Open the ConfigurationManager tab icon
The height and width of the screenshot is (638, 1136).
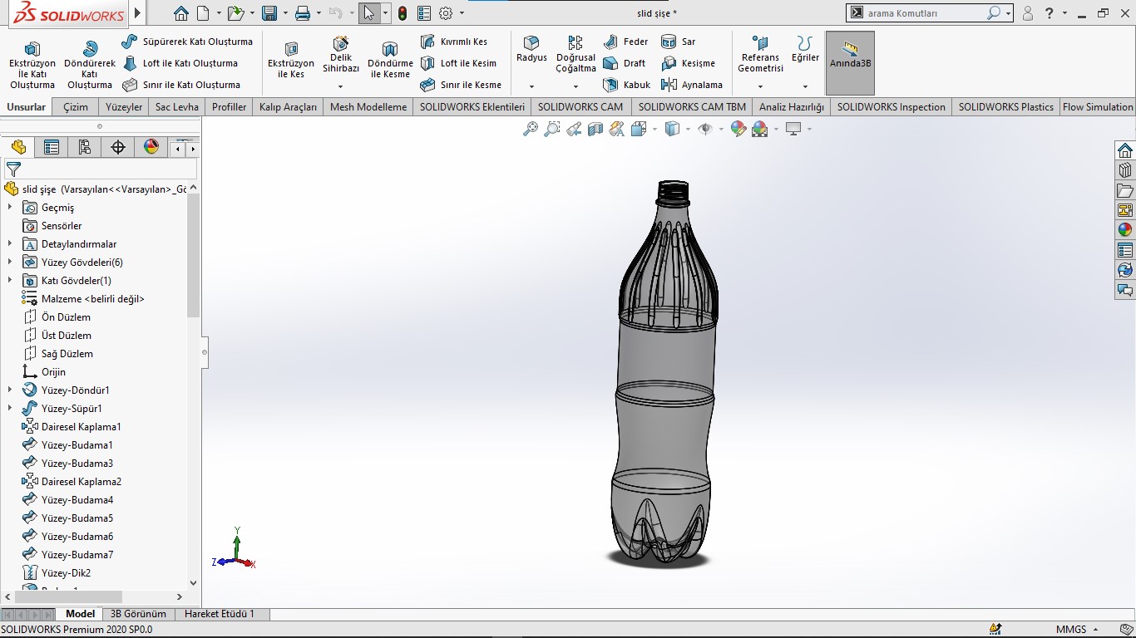click(x=85, y=148)
